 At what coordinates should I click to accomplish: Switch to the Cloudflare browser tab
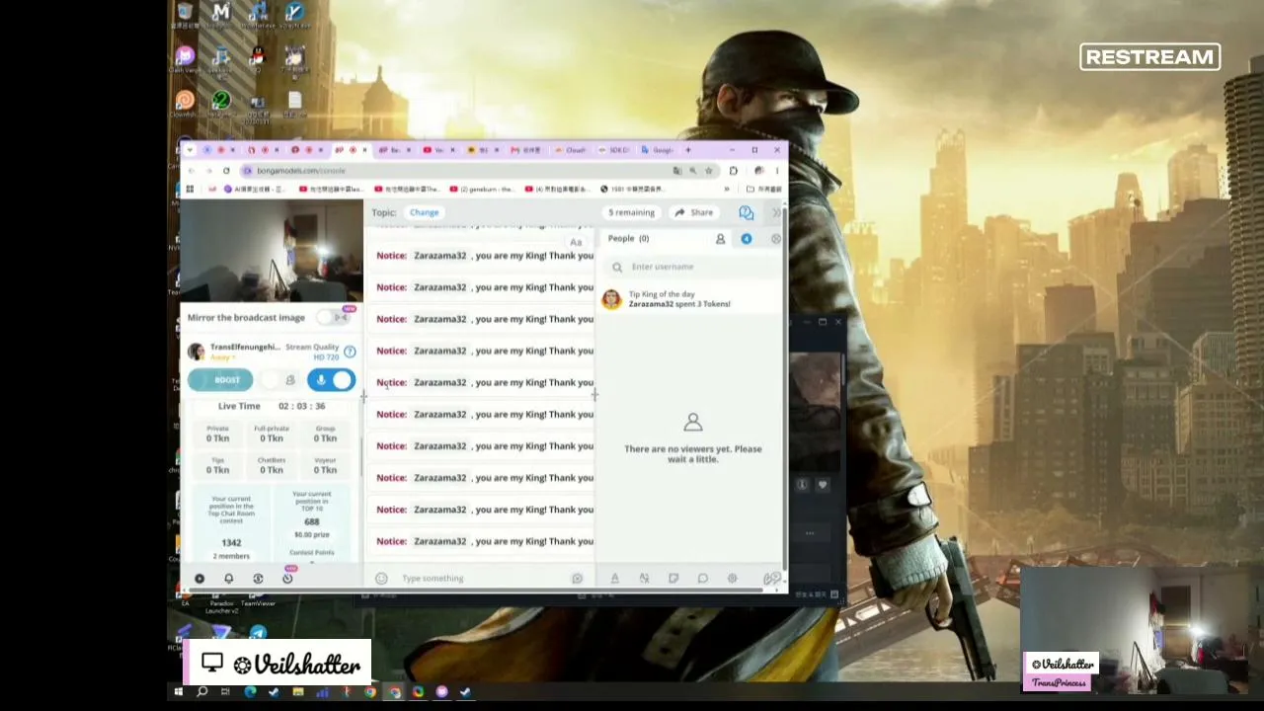coord(571,150)
